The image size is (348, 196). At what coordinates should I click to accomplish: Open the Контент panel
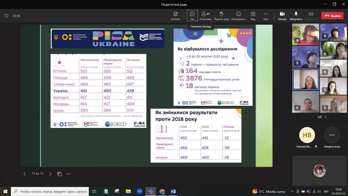coord(176,16)
